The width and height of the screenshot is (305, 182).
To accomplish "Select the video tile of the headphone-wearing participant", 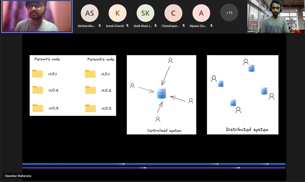I will click(276, 16).
